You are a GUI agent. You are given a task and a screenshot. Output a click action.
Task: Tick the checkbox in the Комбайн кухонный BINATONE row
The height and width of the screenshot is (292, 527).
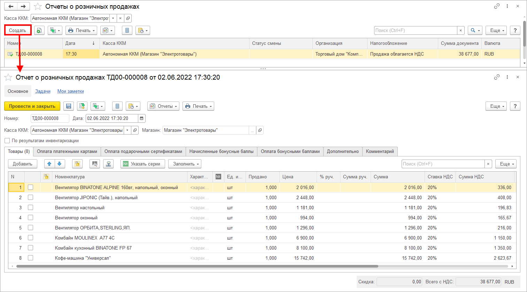tap(30, 248)
